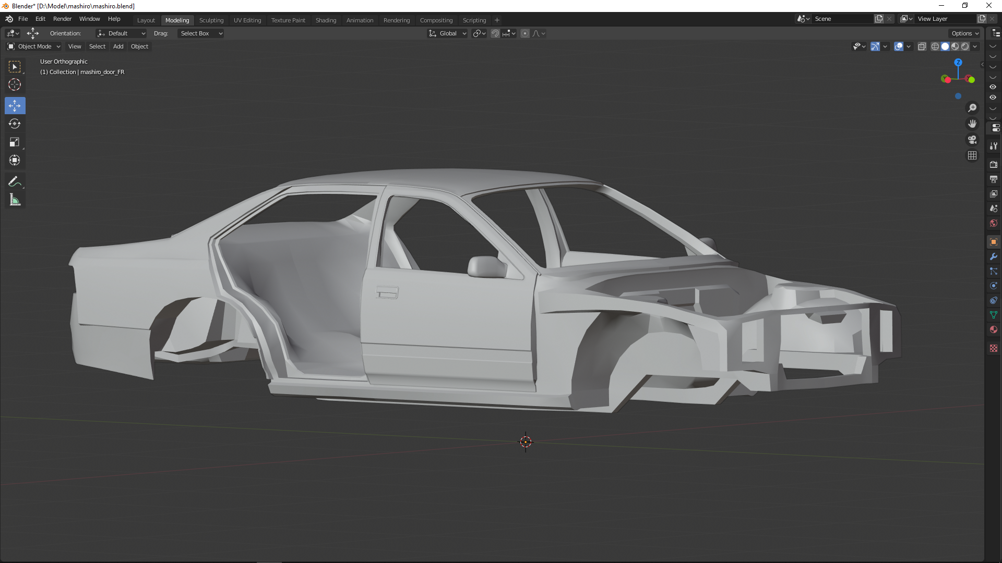The image size is (1002, 563).
Task: Activate the Measure tool
Action: 15,200
